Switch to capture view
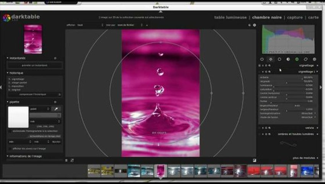Viewport: 325px width, 184px height. coord(295,18)
